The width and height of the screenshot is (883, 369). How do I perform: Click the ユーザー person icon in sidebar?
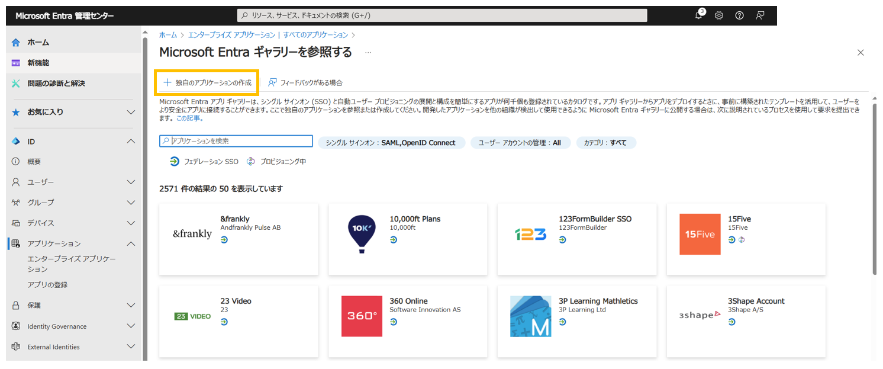tap(16, 182)
